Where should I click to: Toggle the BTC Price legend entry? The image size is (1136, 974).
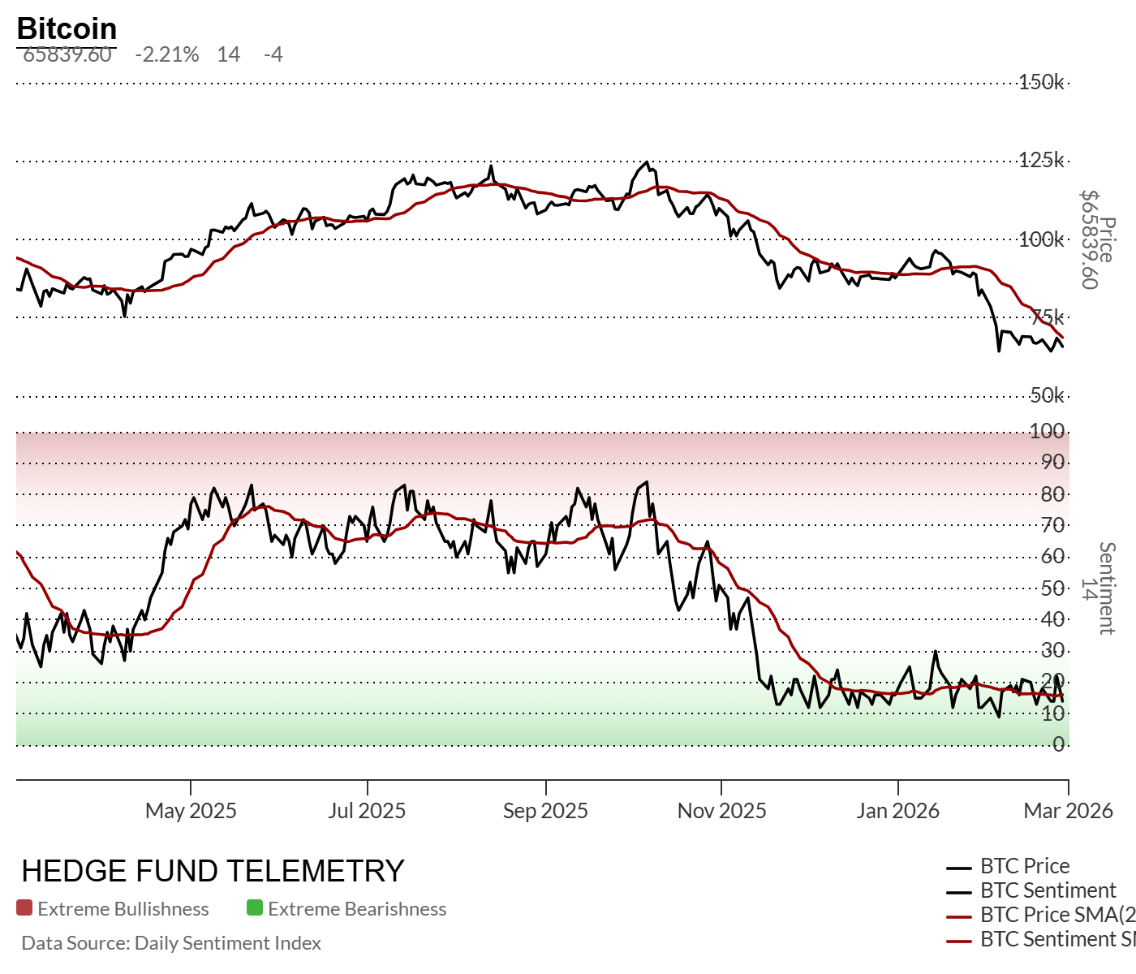coord(1024,866)
